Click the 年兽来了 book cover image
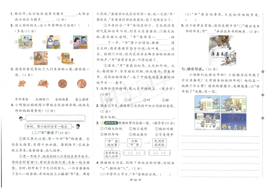The image size is (276, 189). coord(223,50)
